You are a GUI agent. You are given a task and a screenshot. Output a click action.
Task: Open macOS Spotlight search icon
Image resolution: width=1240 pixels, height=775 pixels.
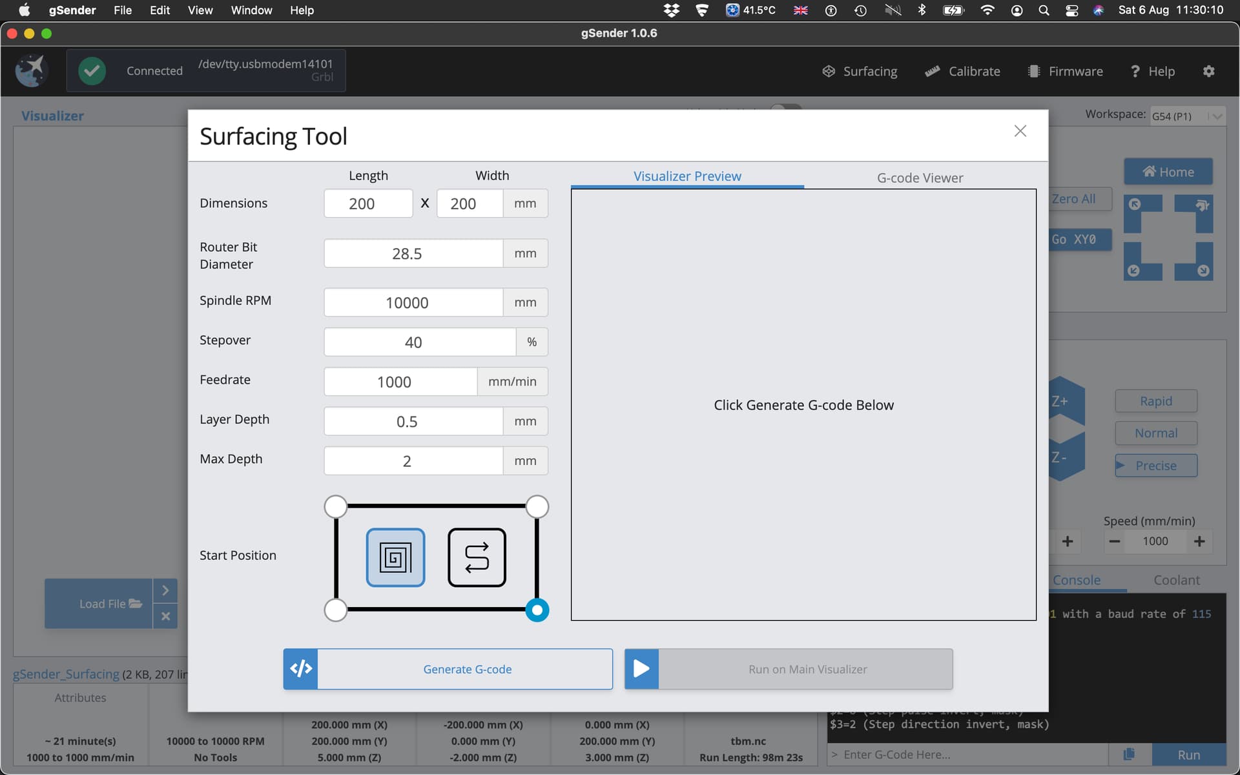click(1044, 10)
